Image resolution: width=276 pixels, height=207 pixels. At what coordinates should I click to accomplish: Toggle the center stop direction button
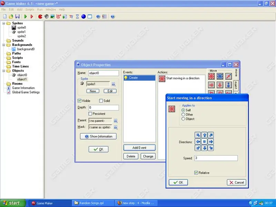click(205, 141)
